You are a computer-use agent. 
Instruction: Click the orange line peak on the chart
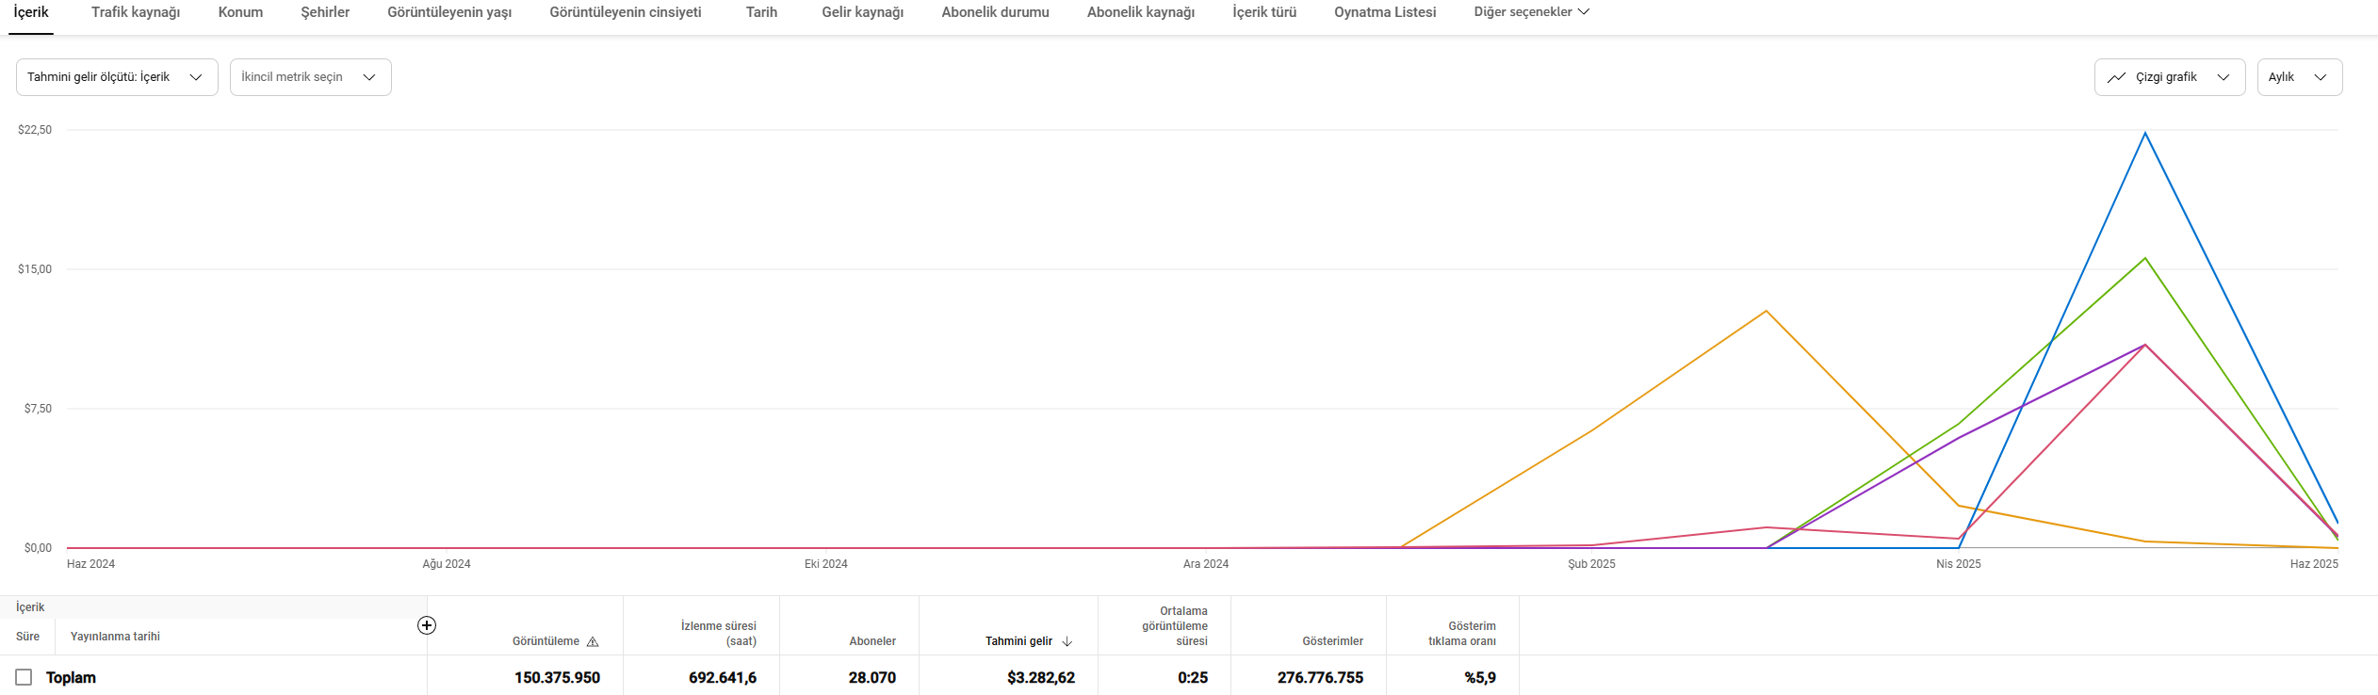coord(1767,311)
